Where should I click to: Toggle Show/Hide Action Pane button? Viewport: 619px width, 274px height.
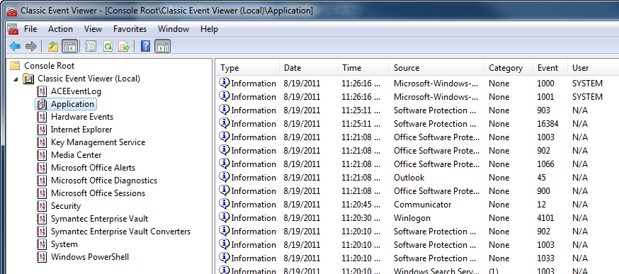(163, 47)
